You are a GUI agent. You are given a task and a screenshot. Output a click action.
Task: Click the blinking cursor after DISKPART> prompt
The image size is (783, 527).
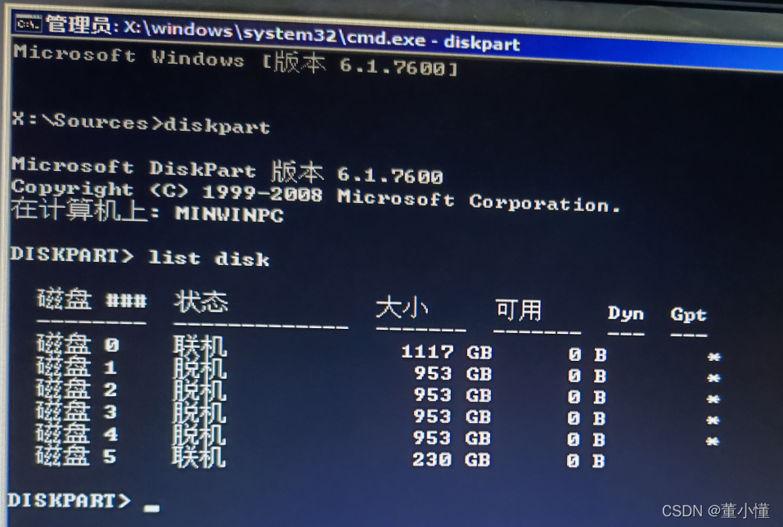click(151, 508)
